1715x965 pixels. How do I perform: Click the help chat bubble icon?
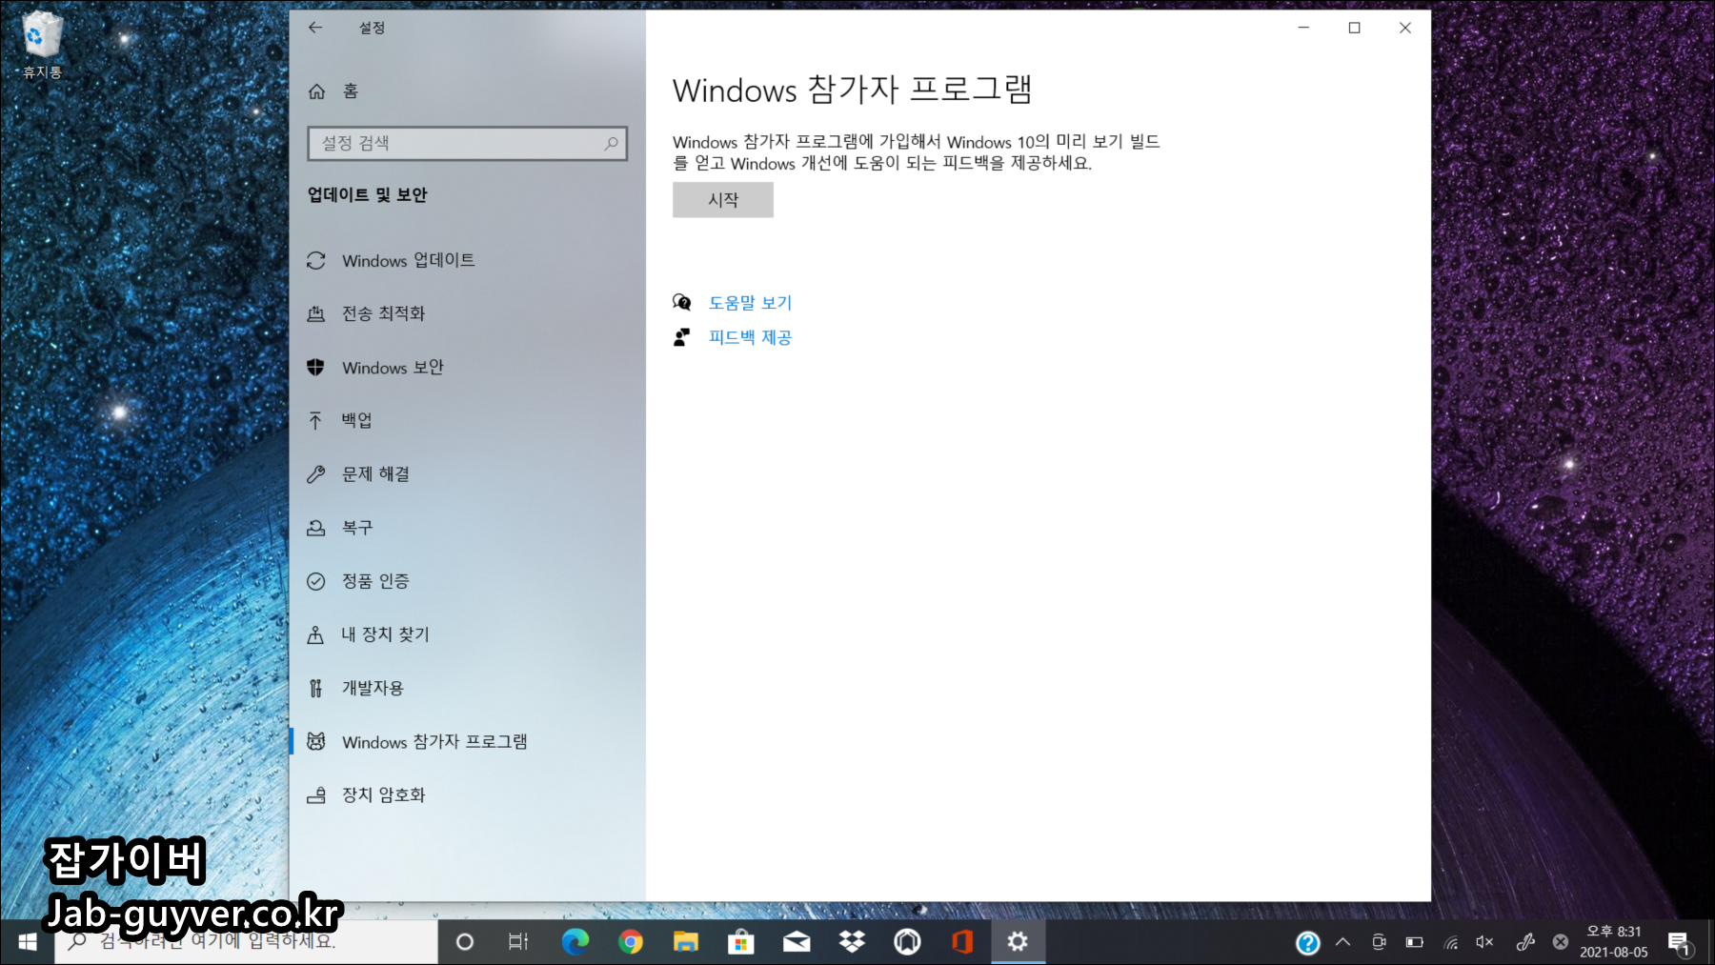[682, 302]
